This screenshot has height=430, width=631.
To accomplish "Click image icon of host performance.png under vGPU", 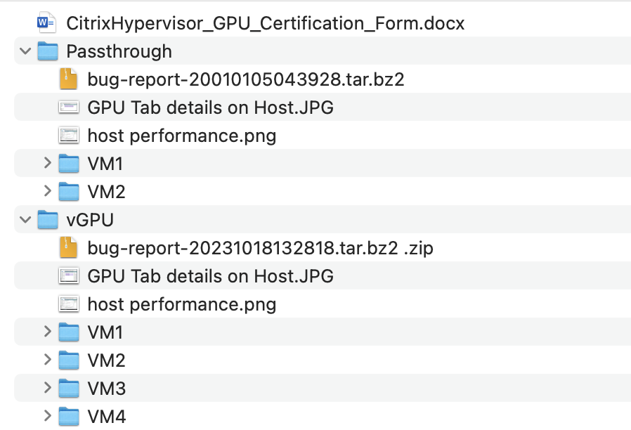I will point(68,304).
